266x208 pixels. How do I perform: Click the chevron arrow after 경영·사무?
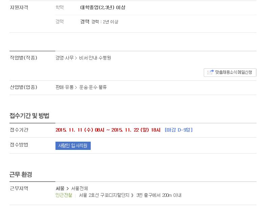76,58
